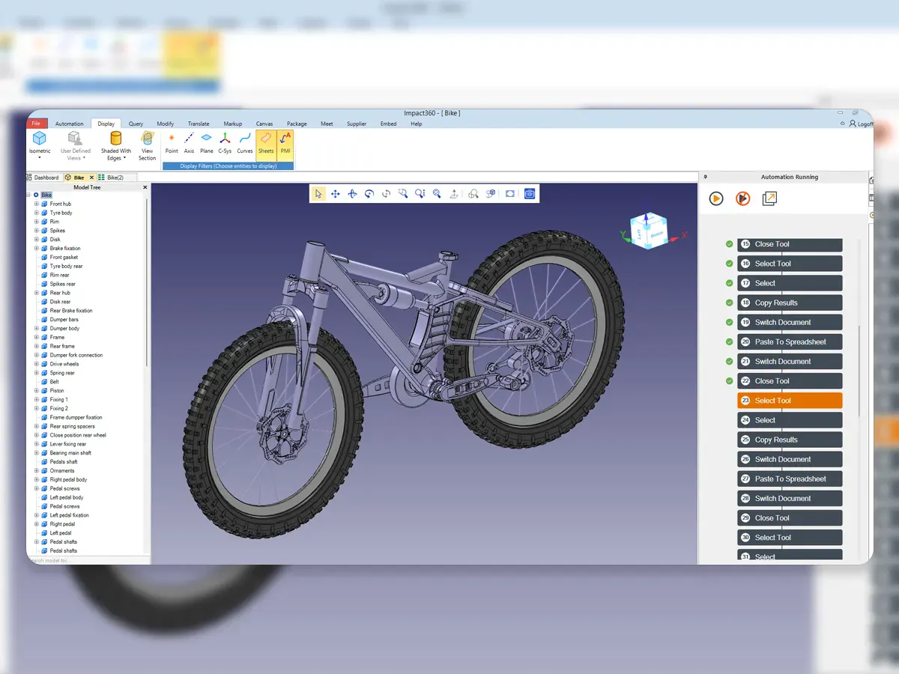Switch to the Automation ribbon tab
The height and width of the screenshot is (674, 899).
click(70, 124)
